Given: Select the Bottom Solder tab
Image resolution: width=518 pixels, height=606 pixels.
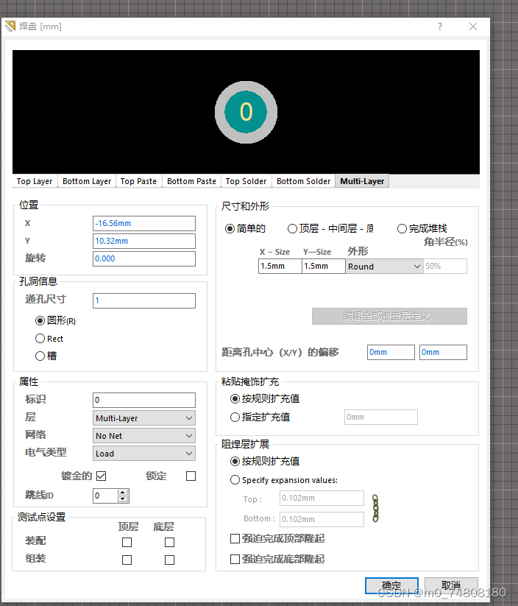Looking at the screenshot, I should tap(304, 181).
